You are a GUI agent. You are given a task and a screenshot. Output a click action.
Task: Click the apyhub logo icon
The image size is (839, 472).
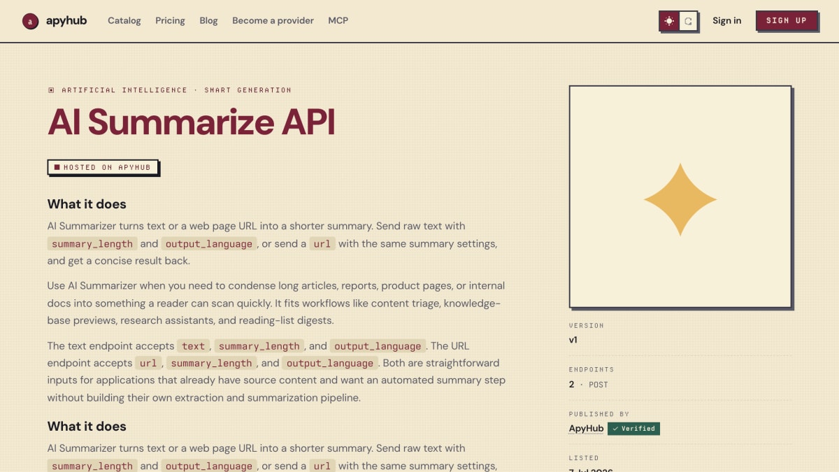click(x=30, y=21)
